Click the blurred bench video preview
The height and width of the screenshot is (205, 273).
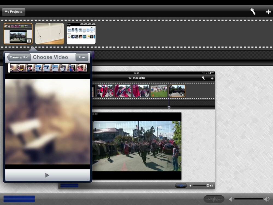click(48, 122)
